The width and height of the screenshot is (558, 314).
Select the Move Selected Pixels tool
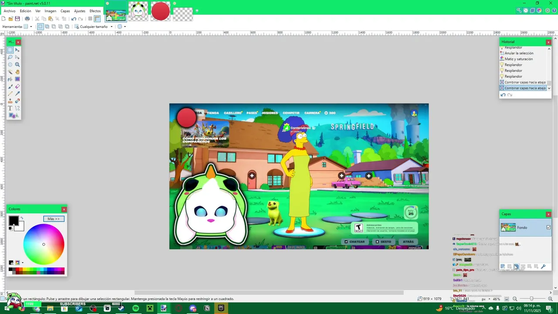(x=17, y=50)
